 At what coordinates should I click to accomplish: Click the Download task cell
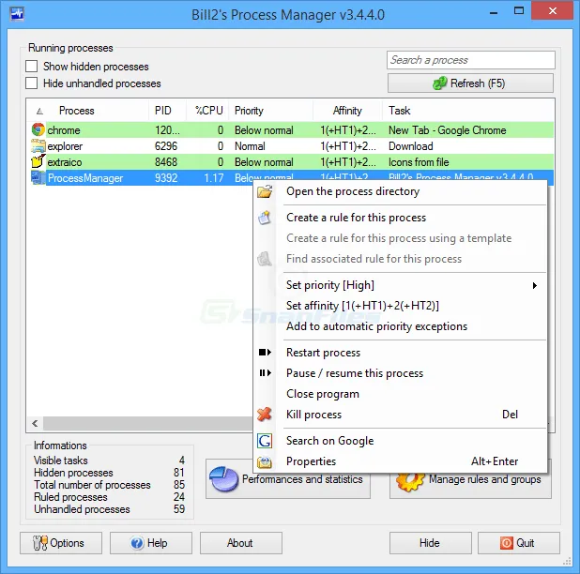[410, 146]
